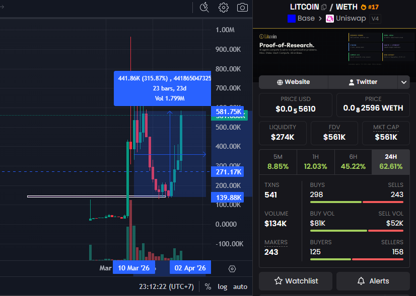
Task: Open the quick search lightning icon
Action: coord(204,8)
